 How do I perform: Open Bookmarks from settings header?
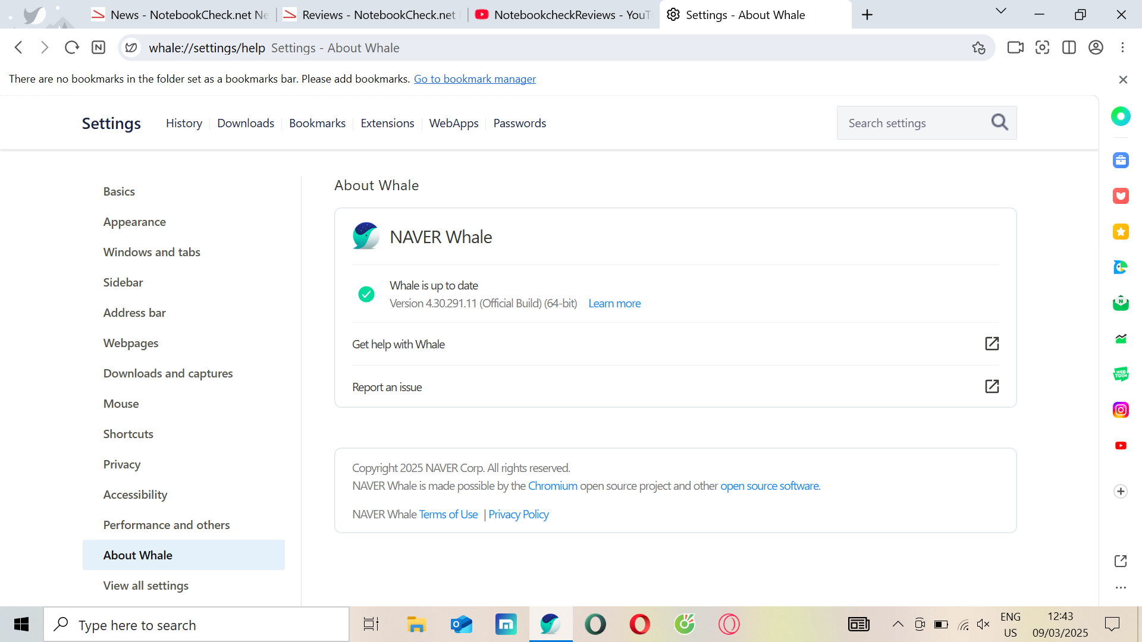click(317, 123)
